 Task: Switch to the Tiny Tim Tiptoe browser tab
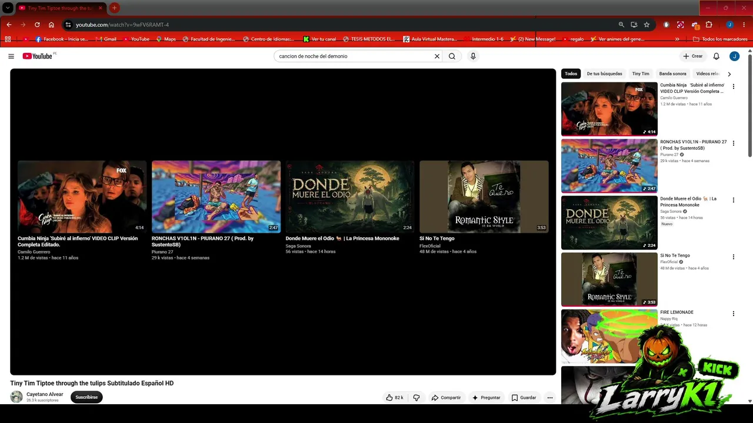pyautogui.click(x=59, y=8)
